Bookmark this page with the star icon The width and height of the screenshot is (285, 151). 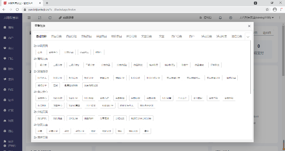coord(267,9)
